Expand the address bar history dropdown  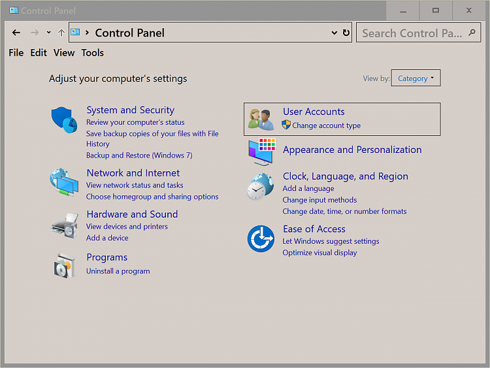(334, 33)
